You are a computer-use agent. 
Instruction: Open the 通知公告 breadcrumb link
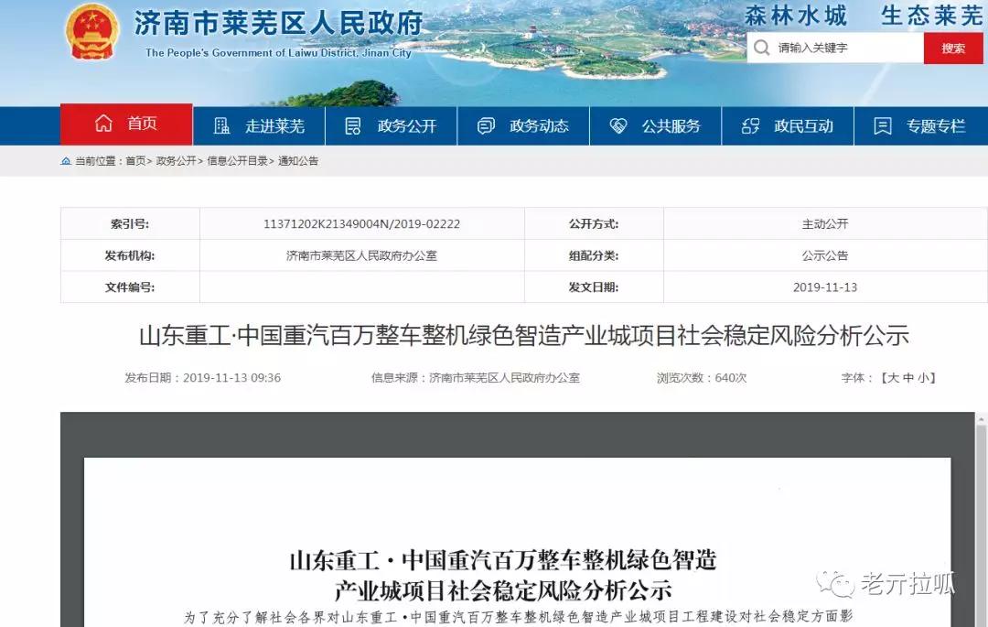[298, 161]
